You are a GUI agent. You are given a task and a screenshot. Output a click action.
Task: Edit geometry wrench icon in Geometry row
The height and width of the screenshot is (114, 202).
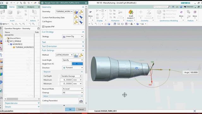point(81,12)
